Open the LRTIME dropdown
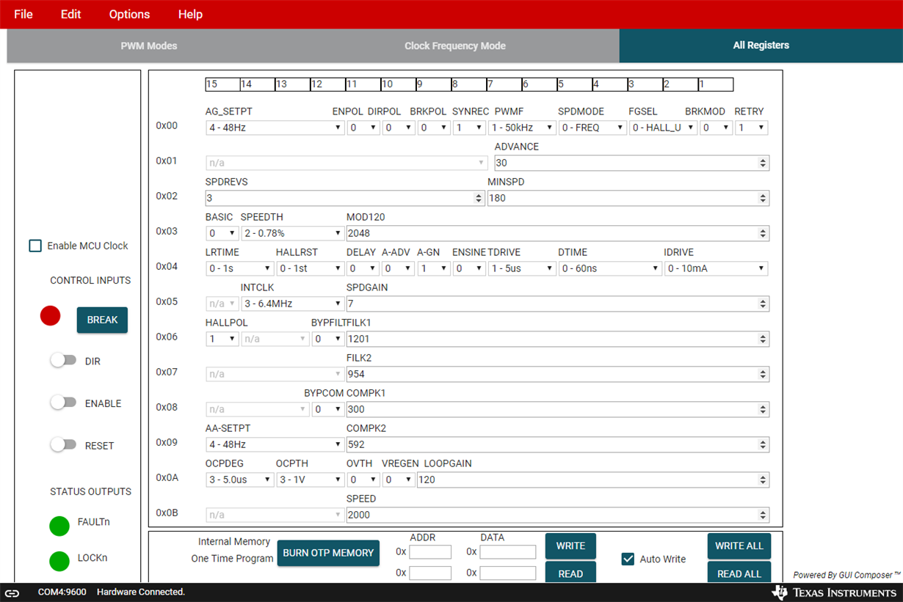The height and width of the screenshot is (602, 903). click(240, 268)
